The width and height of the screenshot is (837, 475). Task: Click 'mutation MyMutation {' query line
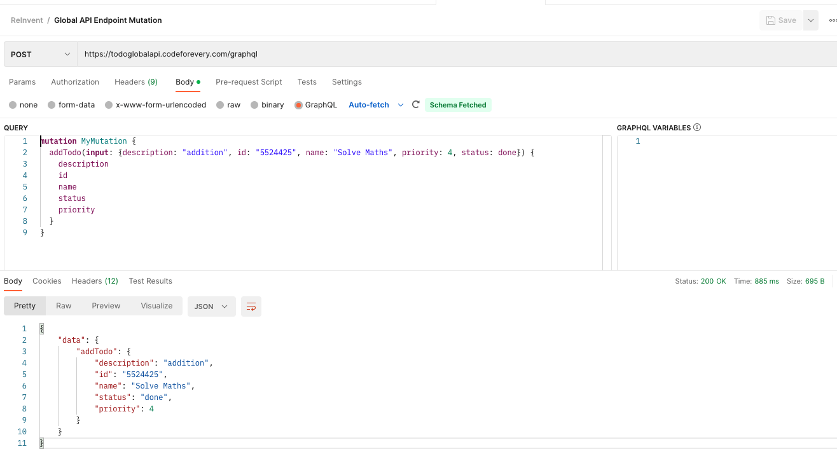(88, 141)
